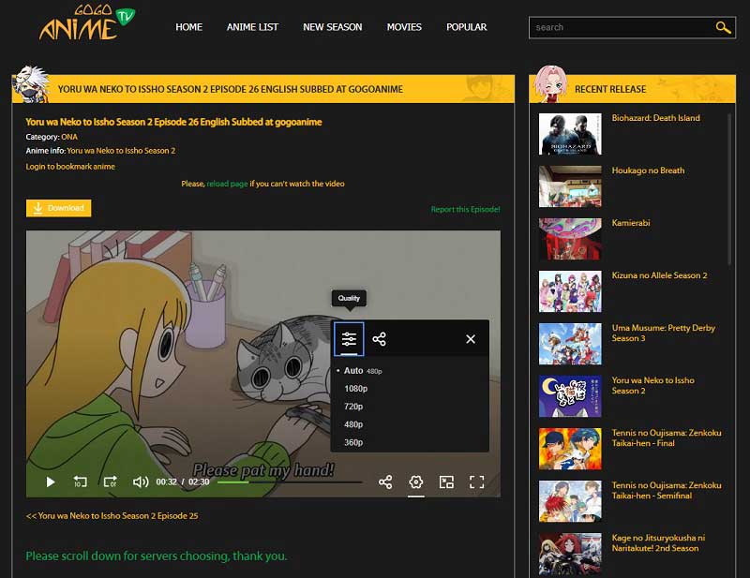Click the Download button

pos(58,208)
